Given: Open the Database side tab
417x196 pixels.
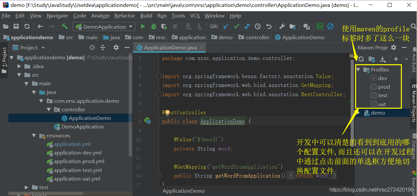Looking at the screenshot, I should tap(413, 146).
